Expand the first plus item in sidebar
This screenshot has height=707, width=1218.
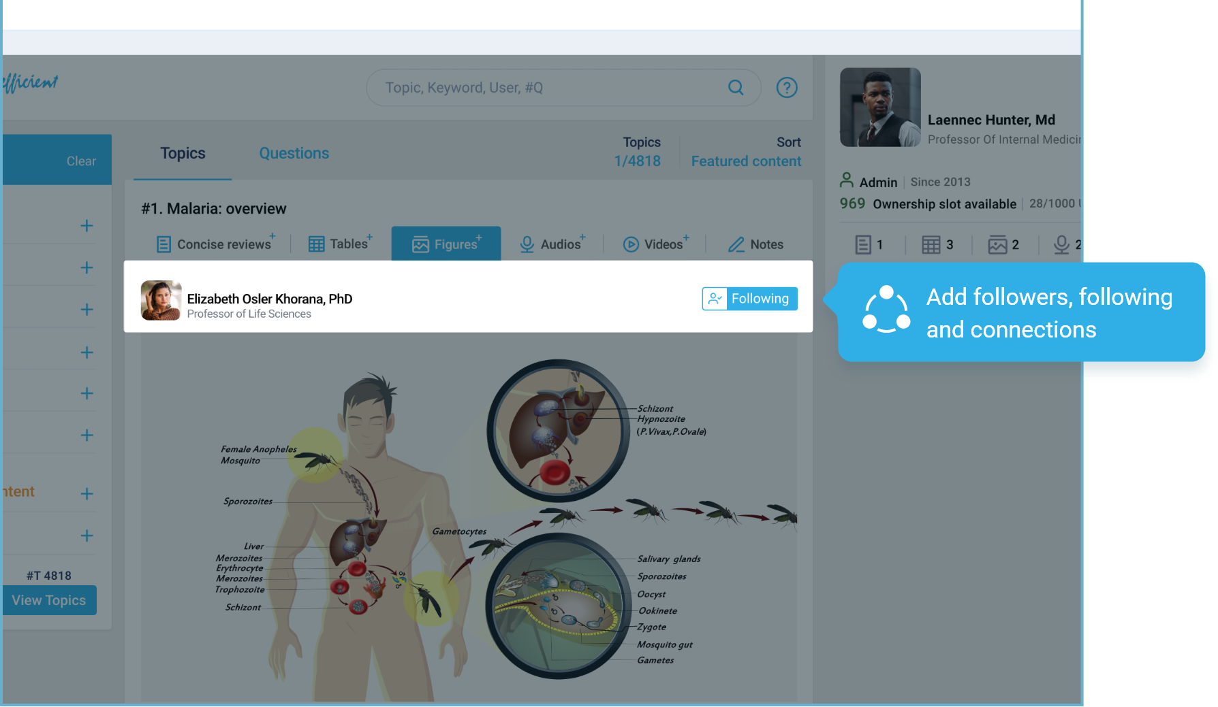[x=87, y=226]
